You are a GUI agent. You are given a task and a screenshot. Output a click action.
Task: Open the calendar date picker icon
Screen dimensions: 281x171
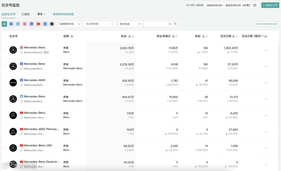[x=255, y=5]
